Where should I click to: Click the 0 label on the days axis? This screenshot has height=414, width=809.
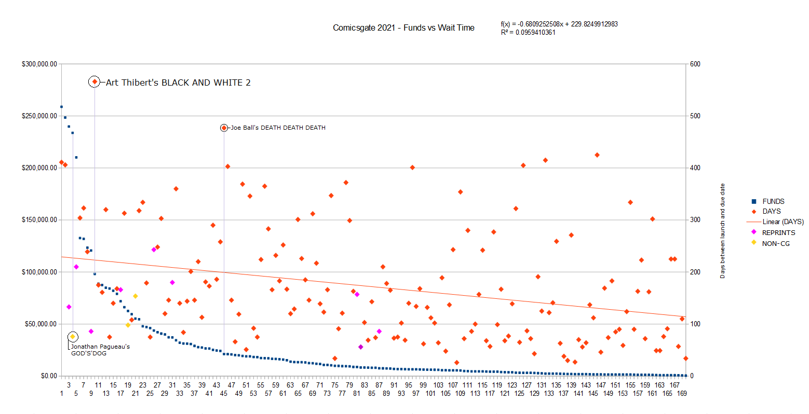tap(692, 376)
